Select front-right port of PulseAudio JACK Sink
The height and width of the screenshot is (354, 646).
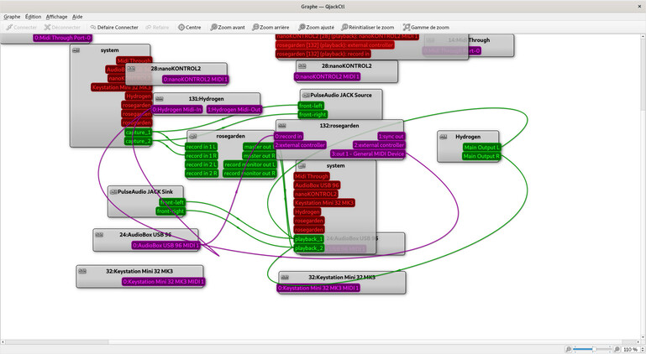coord(171,211)
